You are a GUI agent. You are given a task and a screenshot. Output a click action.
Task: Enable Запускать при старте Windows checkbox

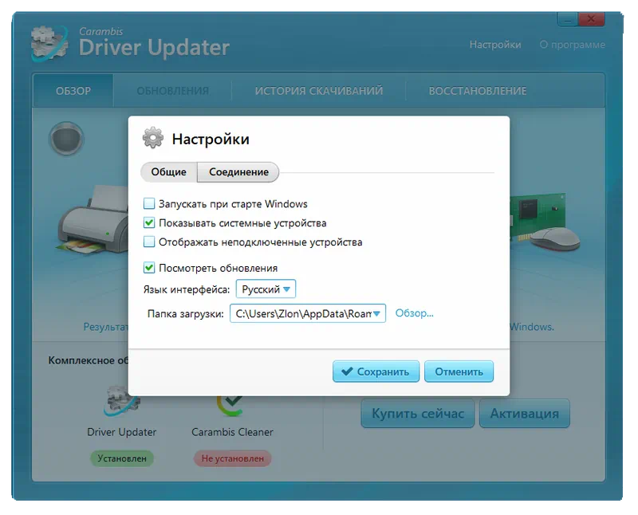(x=149, y=203)
